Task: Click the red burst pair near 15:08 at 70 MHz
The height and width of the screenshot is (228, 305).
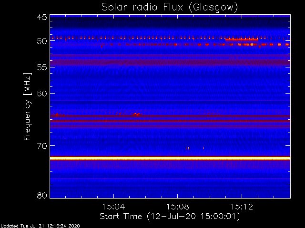Action: pyautogui.click(x=187, y=148)
